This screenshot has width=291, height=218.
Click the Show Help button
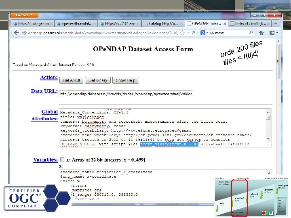pos(125,80)
